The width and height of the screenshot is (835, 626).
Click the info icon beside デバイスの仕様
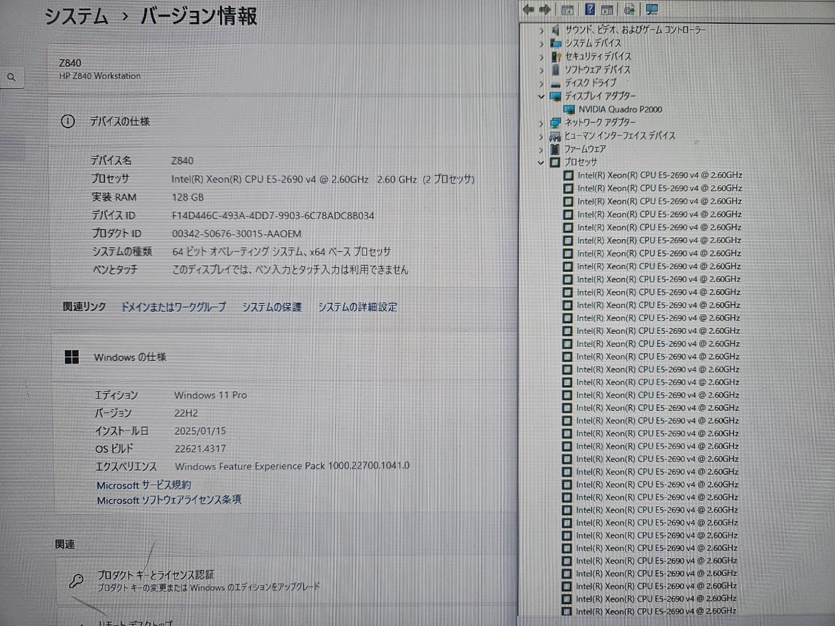click(68, 122)
